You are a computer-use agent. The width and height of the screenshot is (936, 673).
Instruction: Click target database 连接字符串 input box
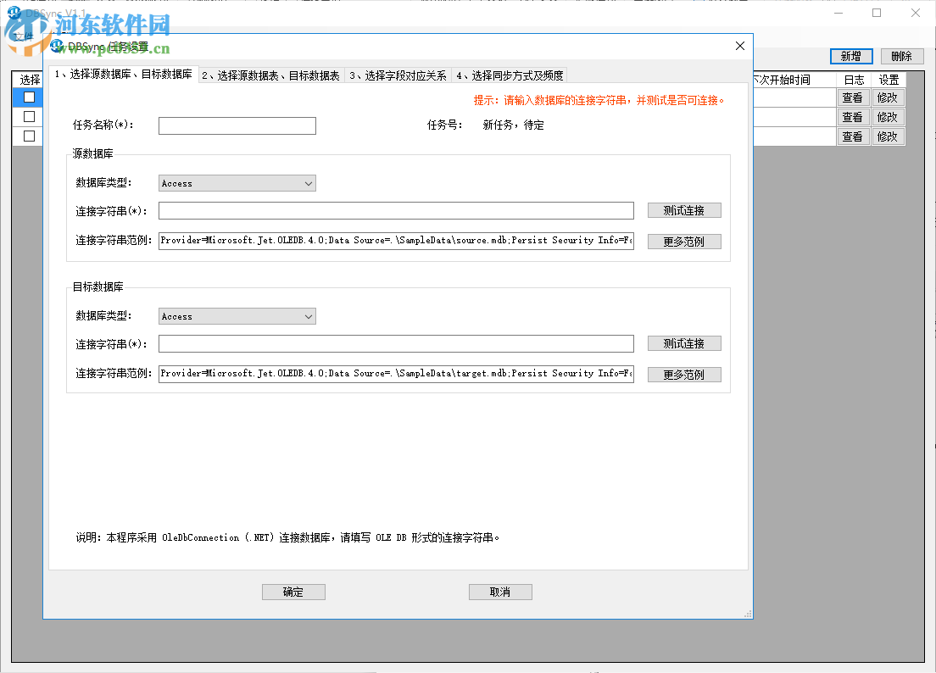click(396, 343)
